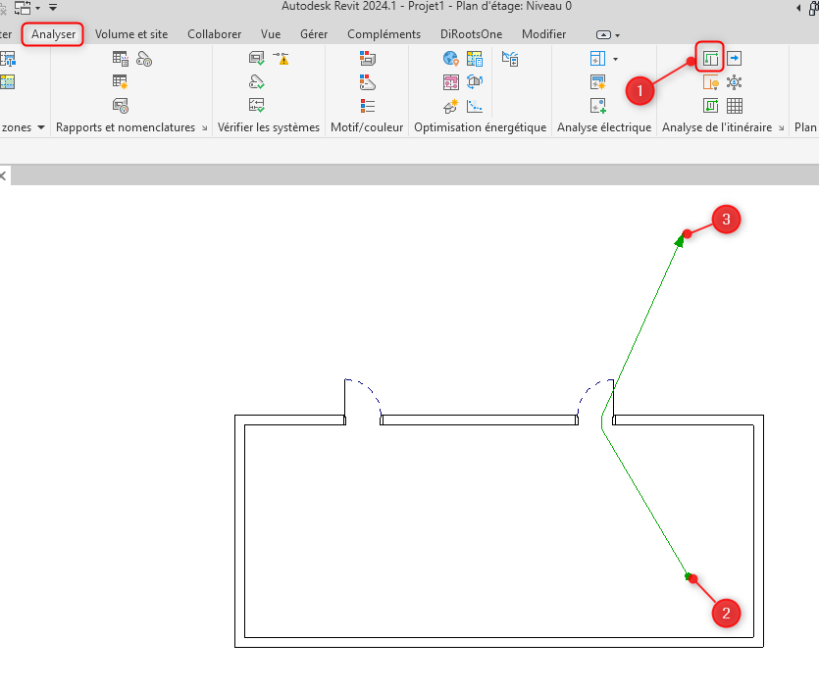Switch to the Collaborer ribbon tab
The height and width of the screenshot is (691, 819).
214,33
